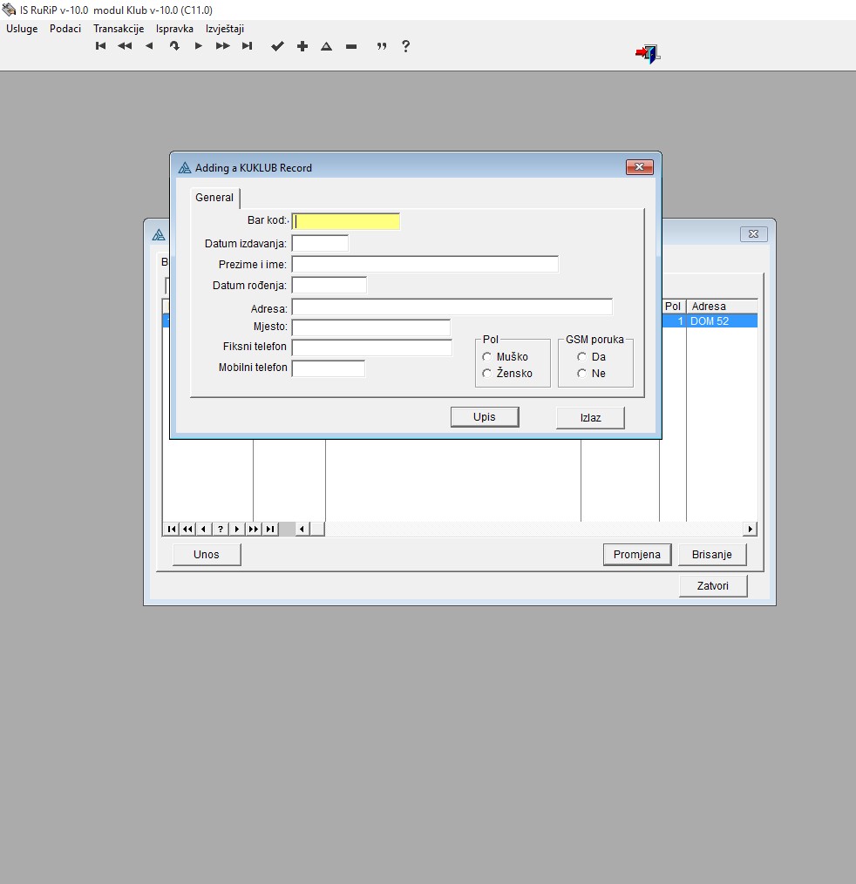Click the curved arrow icon in main toolbar

(174, 46)
